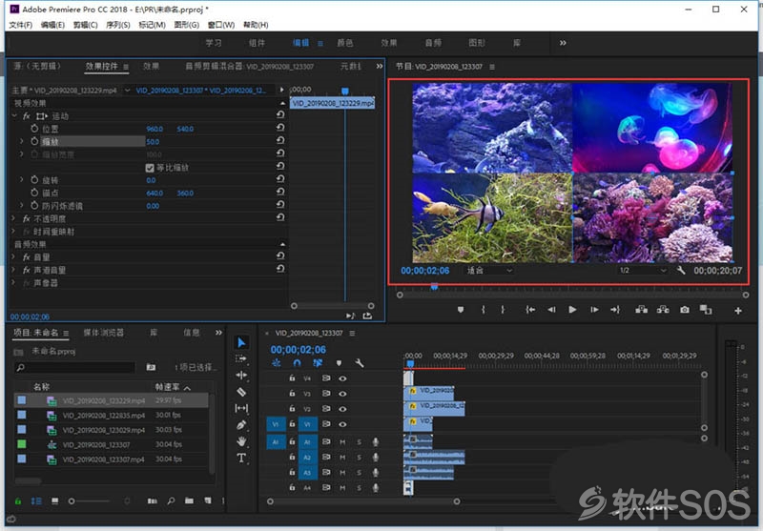The image size is (763, 531).
Task: Click project panel thumbnail zoom slider
Action: tap(72, 500)
